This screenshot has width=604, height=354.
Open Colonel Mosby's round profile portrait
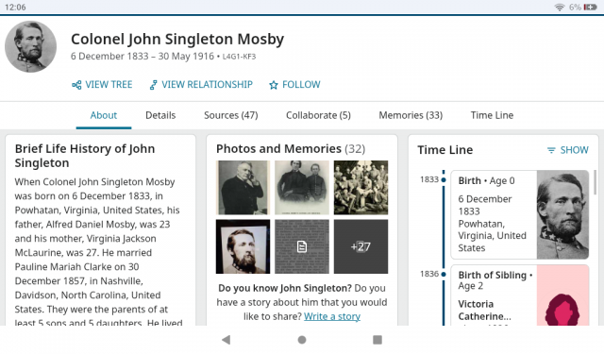(x=30, y=46)
